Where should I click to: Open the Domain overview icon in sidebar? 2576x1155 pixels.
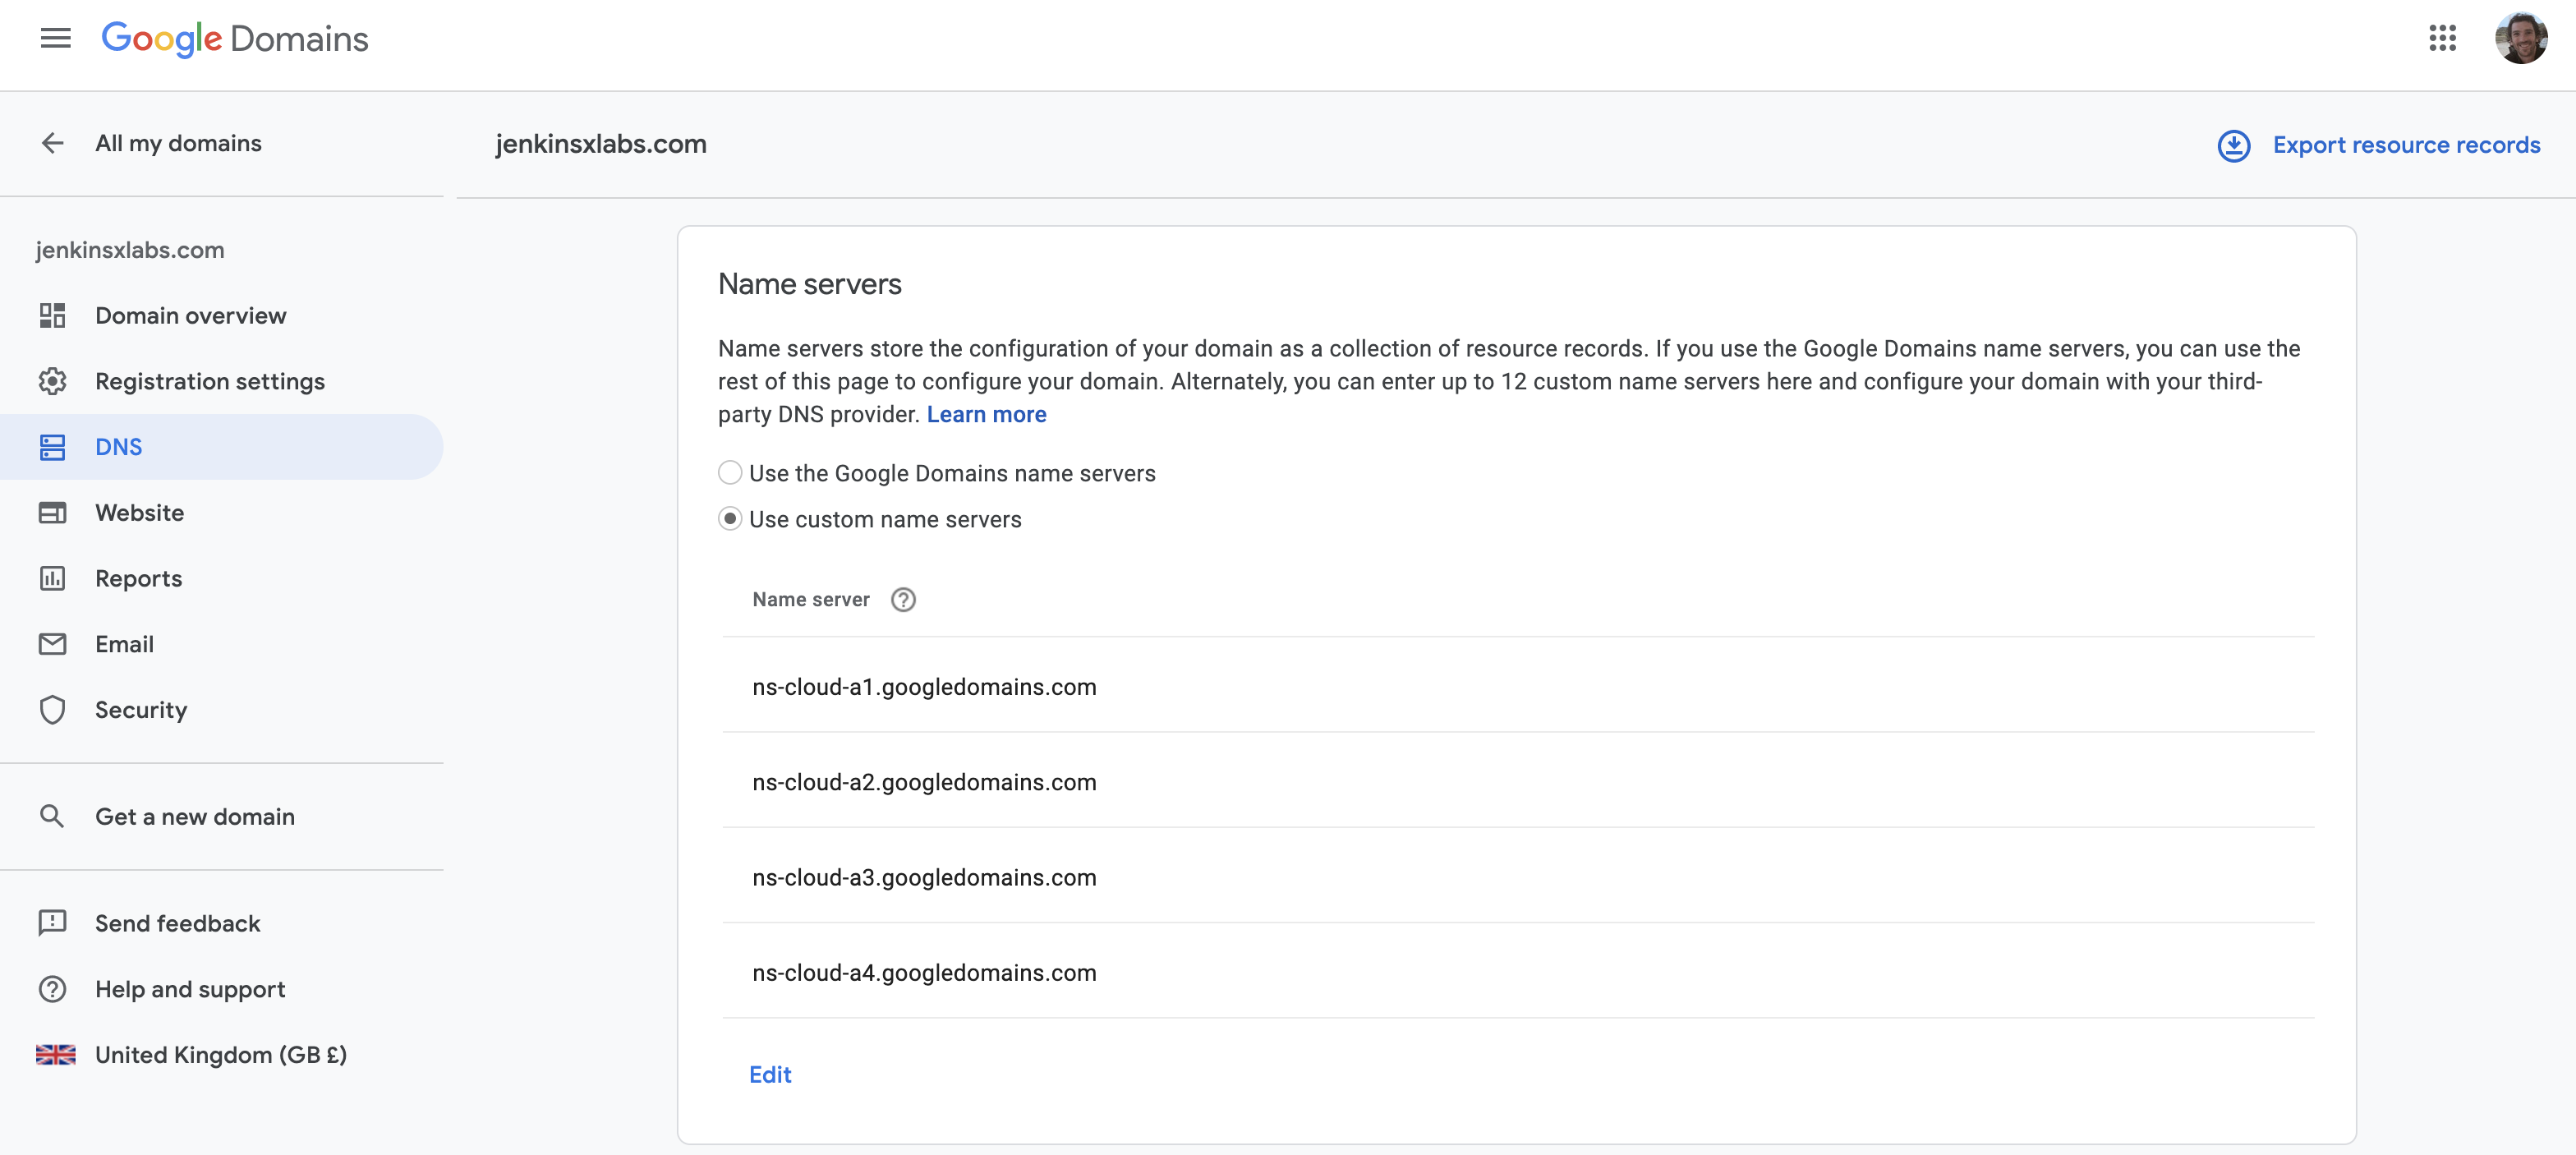52,315
